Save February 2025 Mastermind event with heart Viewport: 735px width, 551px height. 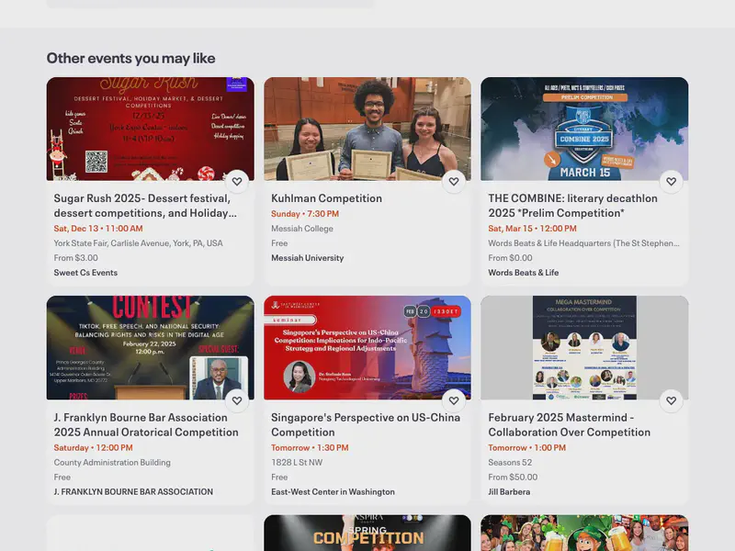point(672,400)
